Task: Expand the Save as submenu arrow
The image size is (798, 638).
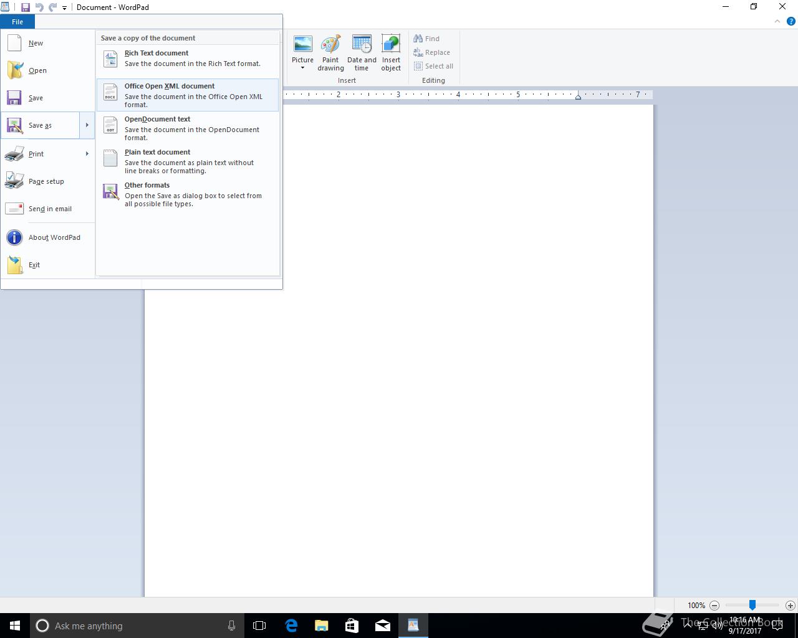Action: pyautogui.click(x=87, y=125)
